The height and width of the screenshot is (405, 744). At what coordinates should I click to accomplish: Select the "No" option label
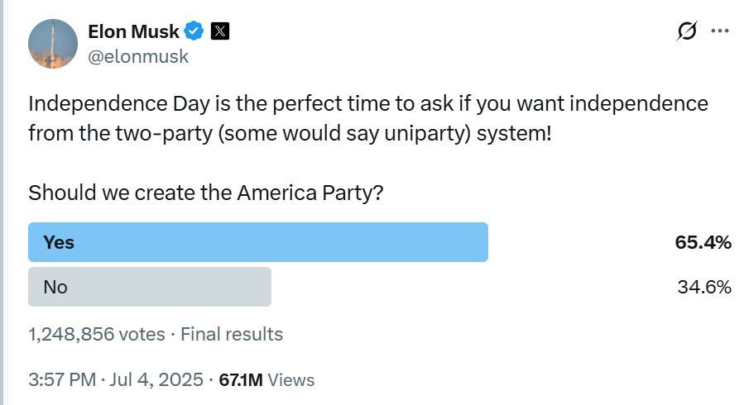point(55,287)
